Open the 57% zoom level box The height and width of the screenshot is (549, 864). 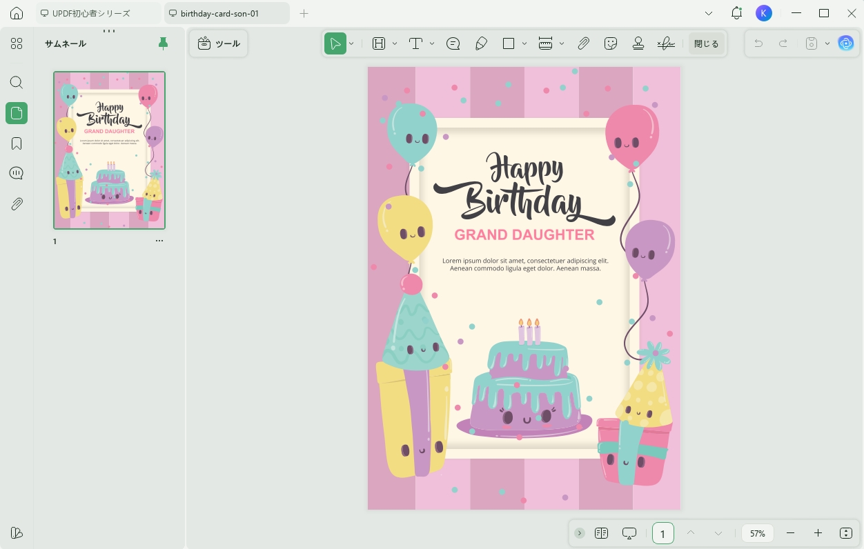pos(758,533)
